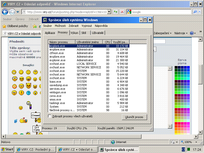This screenshot has width=204, height=153.
Task: Insert the OFF TOPIC sign smiley
Action: [x=37, y=130]
